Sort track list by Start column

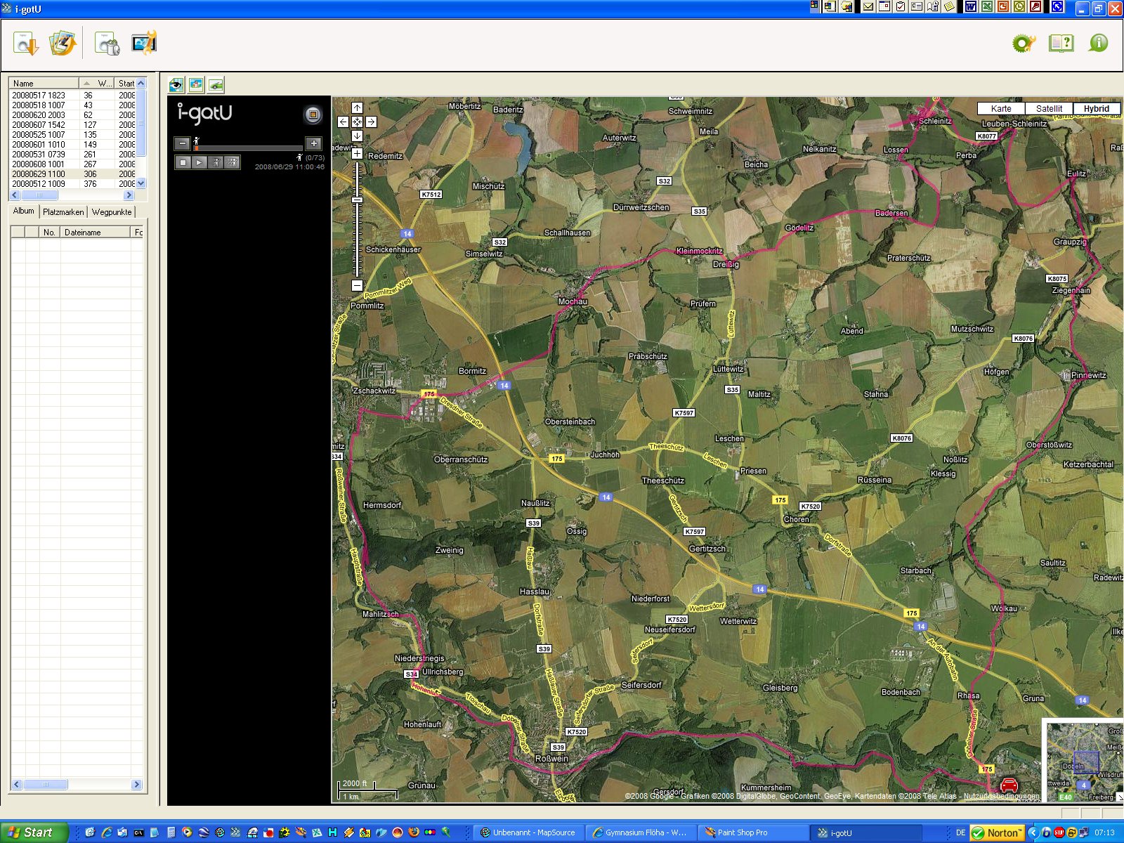[x=125, y=83]
